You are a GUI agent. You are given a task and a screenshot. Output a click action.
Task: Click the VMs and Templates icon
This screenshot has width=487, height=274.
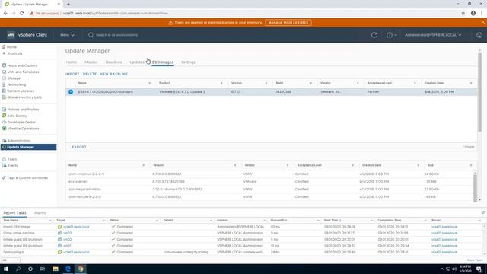4,72
